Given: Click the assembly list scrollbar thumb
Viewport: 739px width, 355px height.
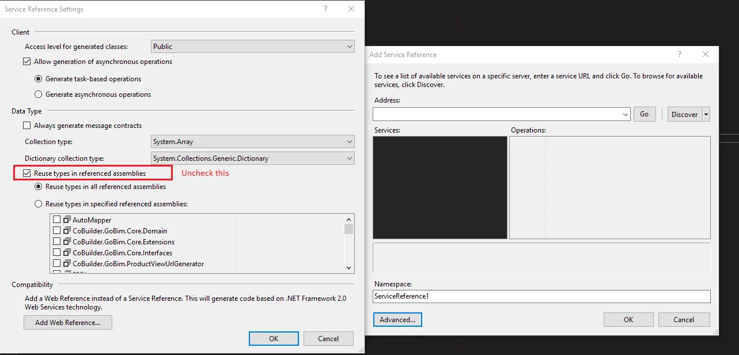Looking at the screenshot, I should coord(348,229).
